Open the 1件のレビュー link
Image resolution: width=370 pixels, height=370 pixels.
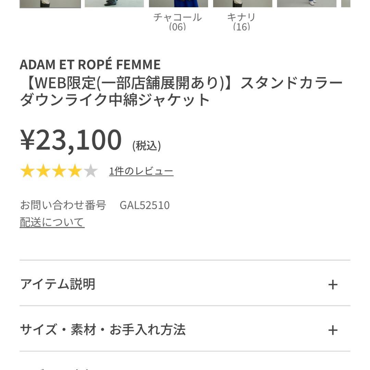[x=141, y=171]
